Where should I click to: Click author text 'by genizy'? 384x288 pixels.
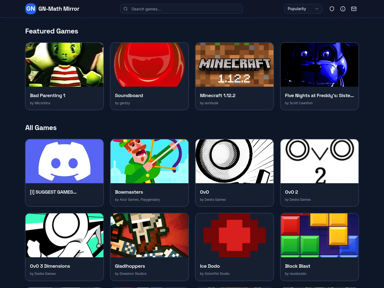pos(122,103)
